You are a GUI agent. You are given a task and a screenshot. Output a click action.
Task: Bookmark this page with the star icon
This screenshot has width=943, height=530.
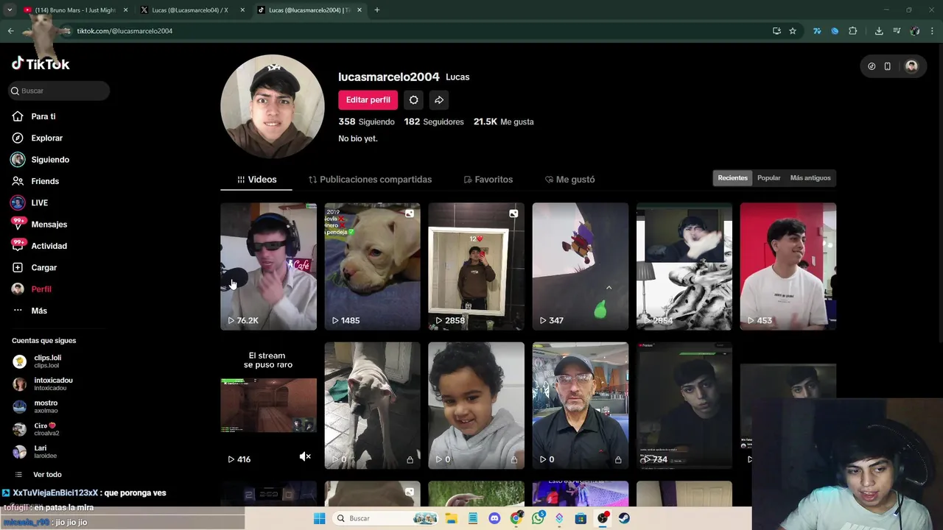click(793, 31)
